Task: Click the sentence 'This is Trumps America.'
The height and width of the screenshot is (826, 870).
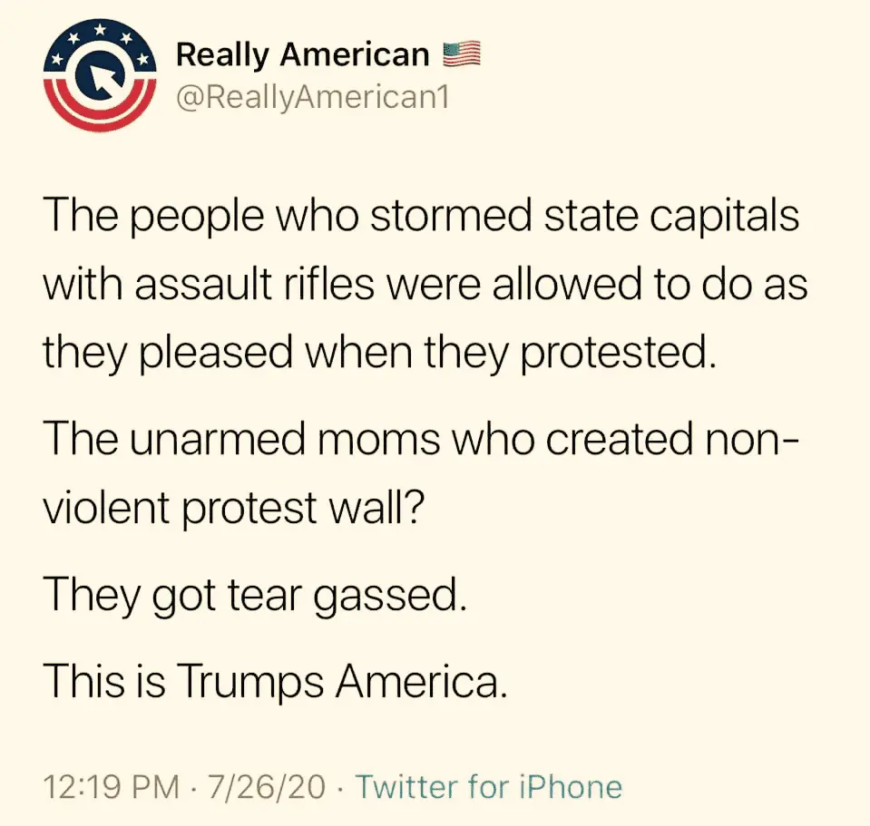Action: tap(271, 681)
